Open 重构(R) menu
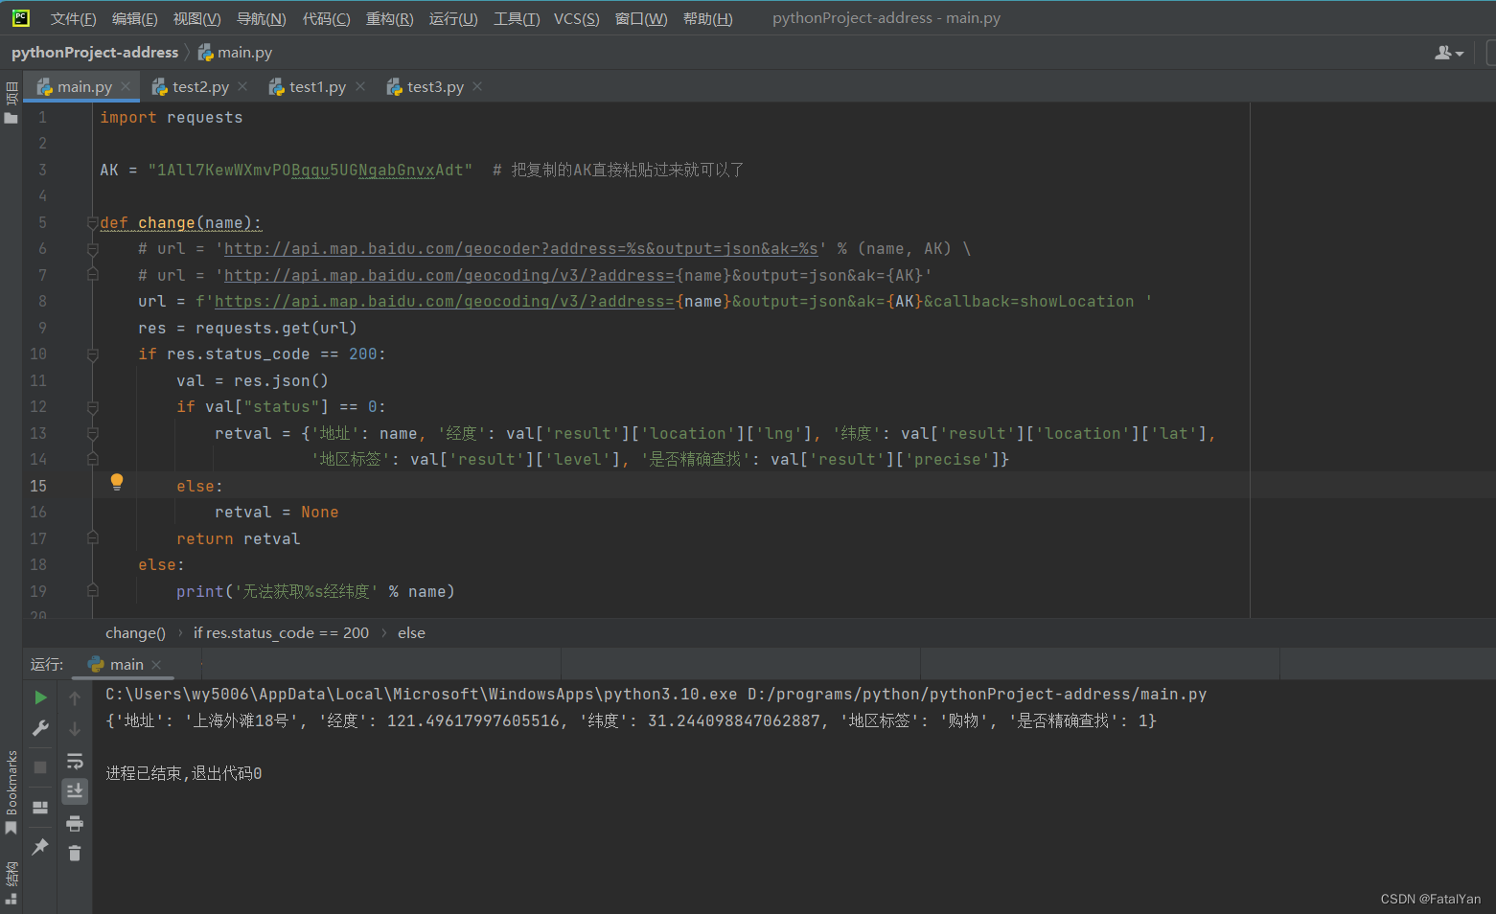 (389, 18)
